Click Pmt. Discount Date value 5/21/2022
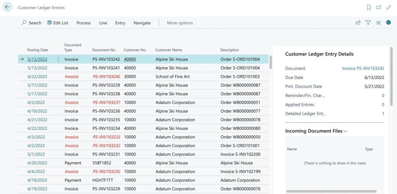Viewport: 397px width, 194px height. pos(375,87)
